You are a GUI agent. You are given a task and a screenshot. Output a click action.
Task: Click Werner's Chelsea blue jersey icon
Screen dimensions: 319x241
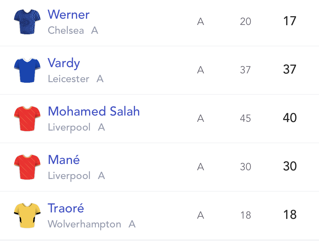27,22
